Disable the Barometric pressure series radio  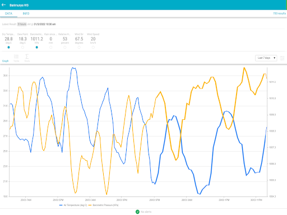tap(37, 48)
